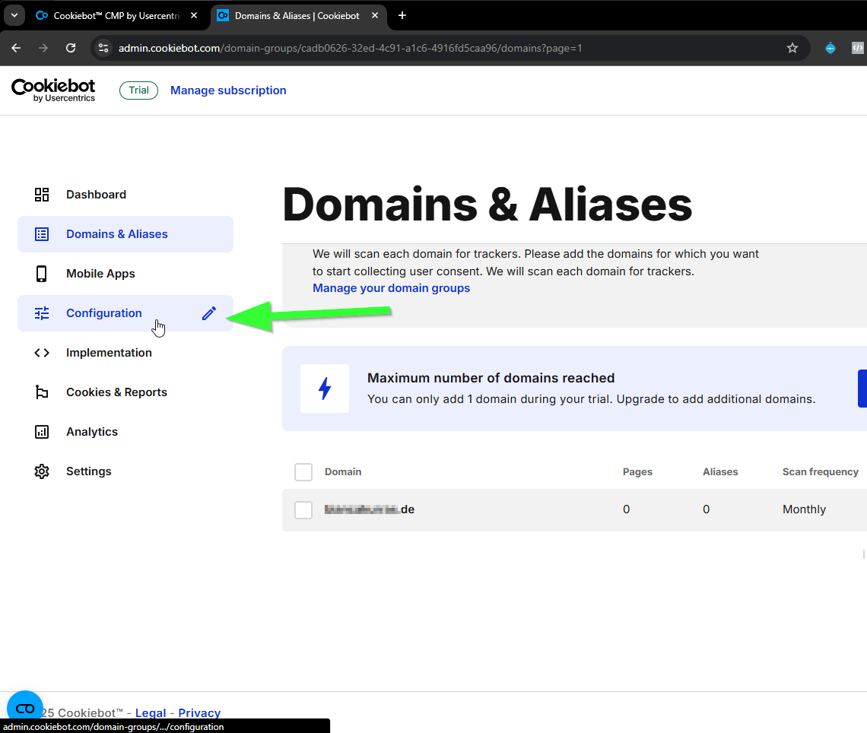The image size is (867, 733).
Task: Open Mobile Apps in the sidebar
Action: [125, 274]
